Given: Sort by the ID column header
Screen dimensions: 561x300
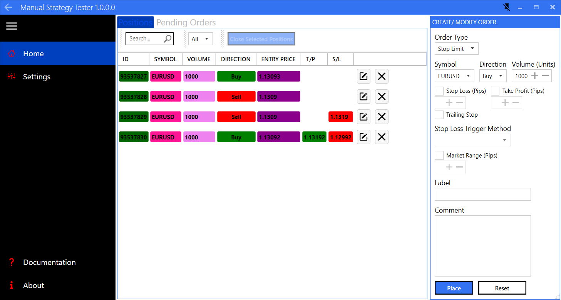Looking at the screenshot, I should [x=133, y=59].
